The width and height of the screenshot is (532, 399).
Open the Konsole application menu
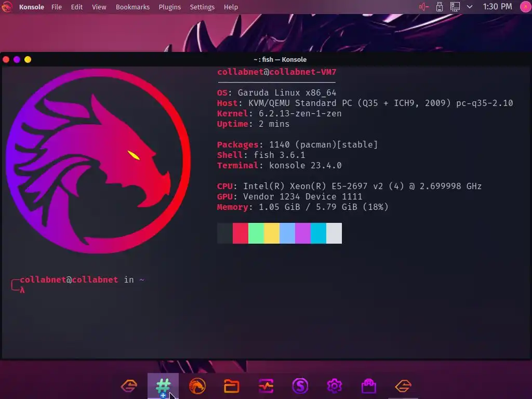[x=32, y=7]
